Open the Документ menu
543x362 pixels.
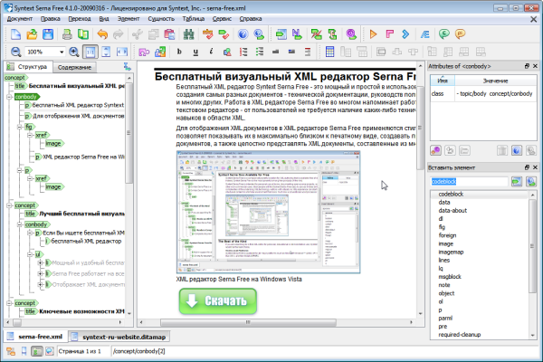[x=20, y=19]
